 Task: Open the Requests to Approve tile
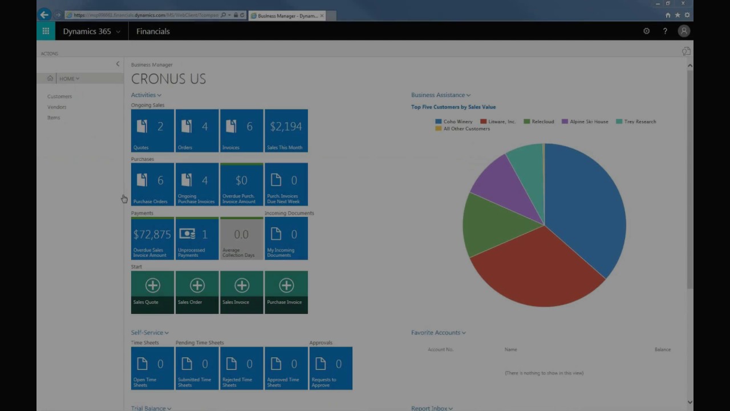[331, 368]
